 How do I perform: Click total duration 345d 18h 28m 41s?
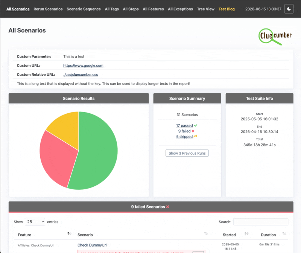coord(260,145)
